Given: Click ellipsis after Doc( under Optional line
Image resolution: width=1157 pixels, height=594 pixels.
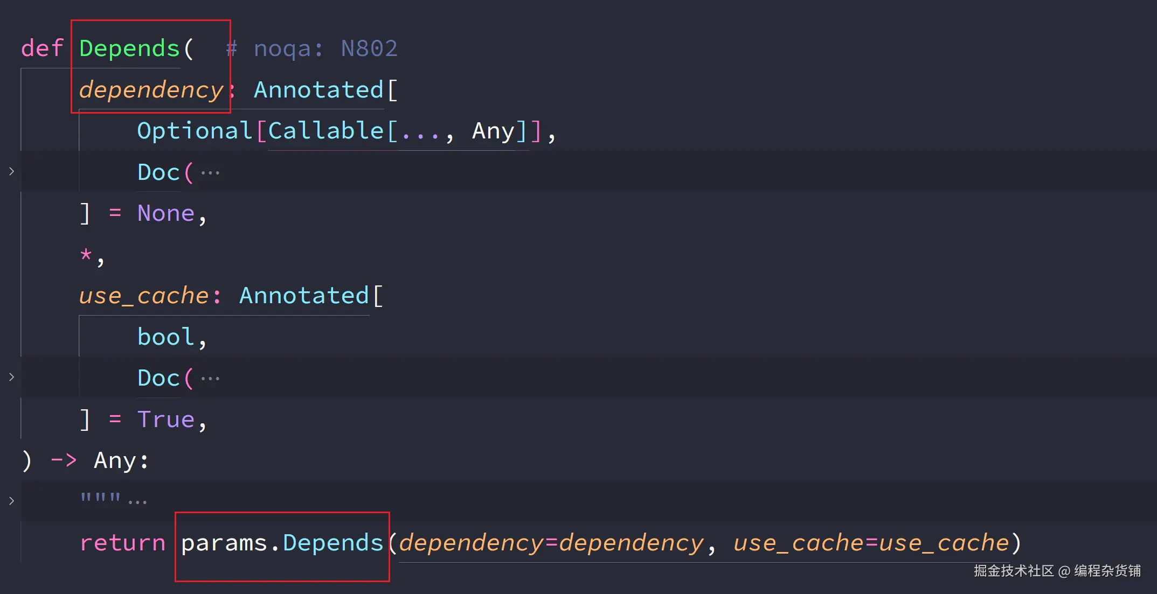Looking at the screenshot, I should tap(210, 173).
